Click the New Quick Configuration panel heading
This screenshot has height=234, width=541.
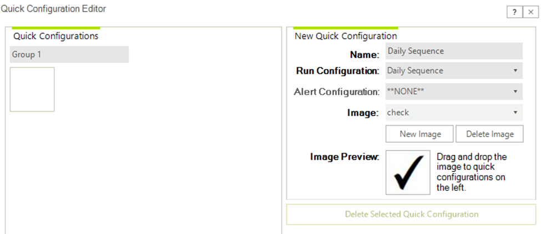tap(346, 36)
